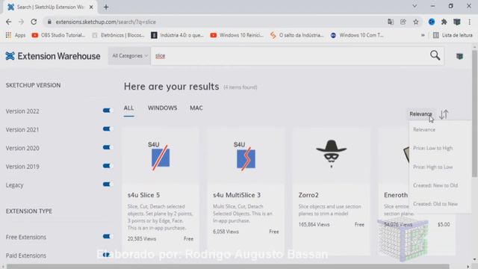478x269 pixels.
Task: Click the translate page icon in address bar
Action: coord(391,22)
